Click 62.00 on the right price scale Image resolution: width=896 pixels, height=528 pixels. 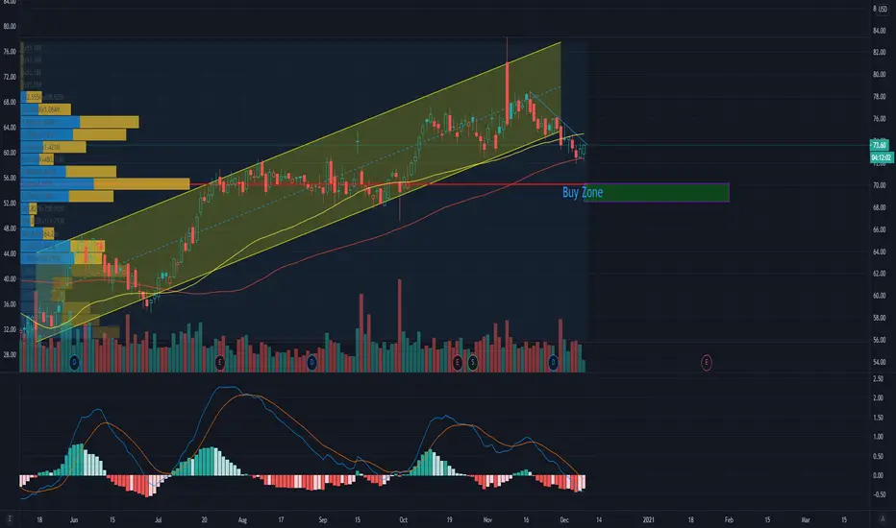[879, 274]
